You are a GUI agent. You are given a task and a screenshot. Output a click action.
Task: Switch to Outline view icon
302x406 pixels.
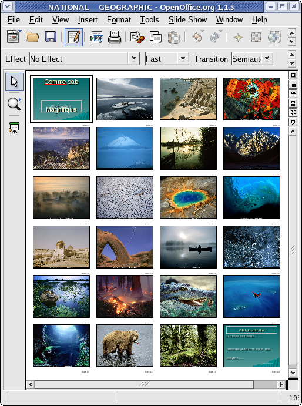pyautogui.click(x=293, y=85)
